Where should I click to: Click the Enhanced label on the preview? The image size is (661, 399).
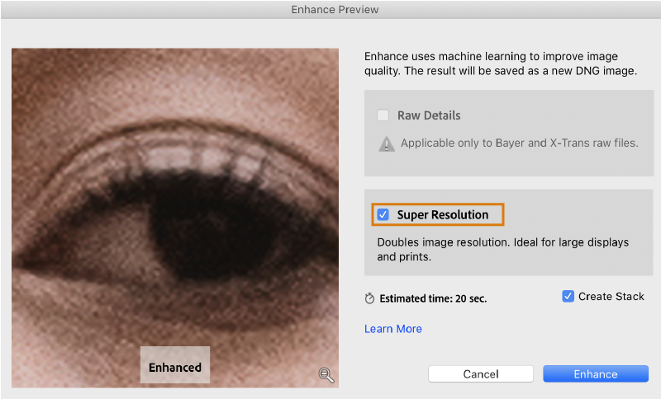175,368
